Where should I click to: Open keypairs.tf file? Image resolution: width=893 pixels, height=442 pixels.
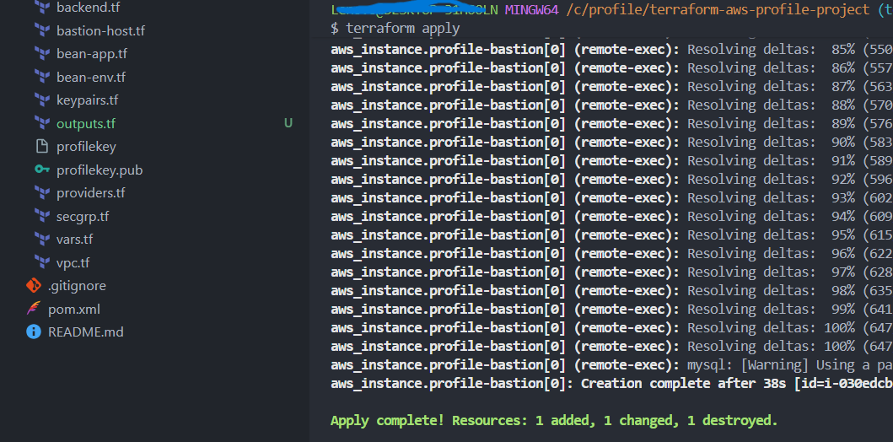(x=88, y=100)
